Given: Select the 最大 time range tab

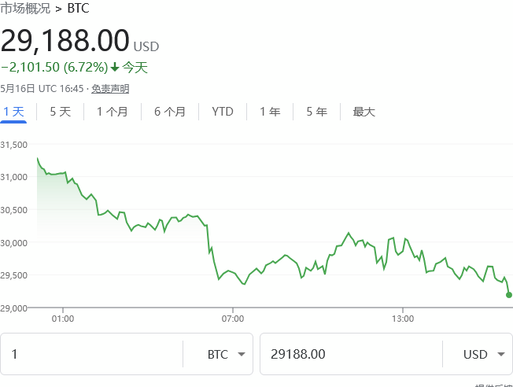Looking at the screenshot, I should tap(364, 112).
